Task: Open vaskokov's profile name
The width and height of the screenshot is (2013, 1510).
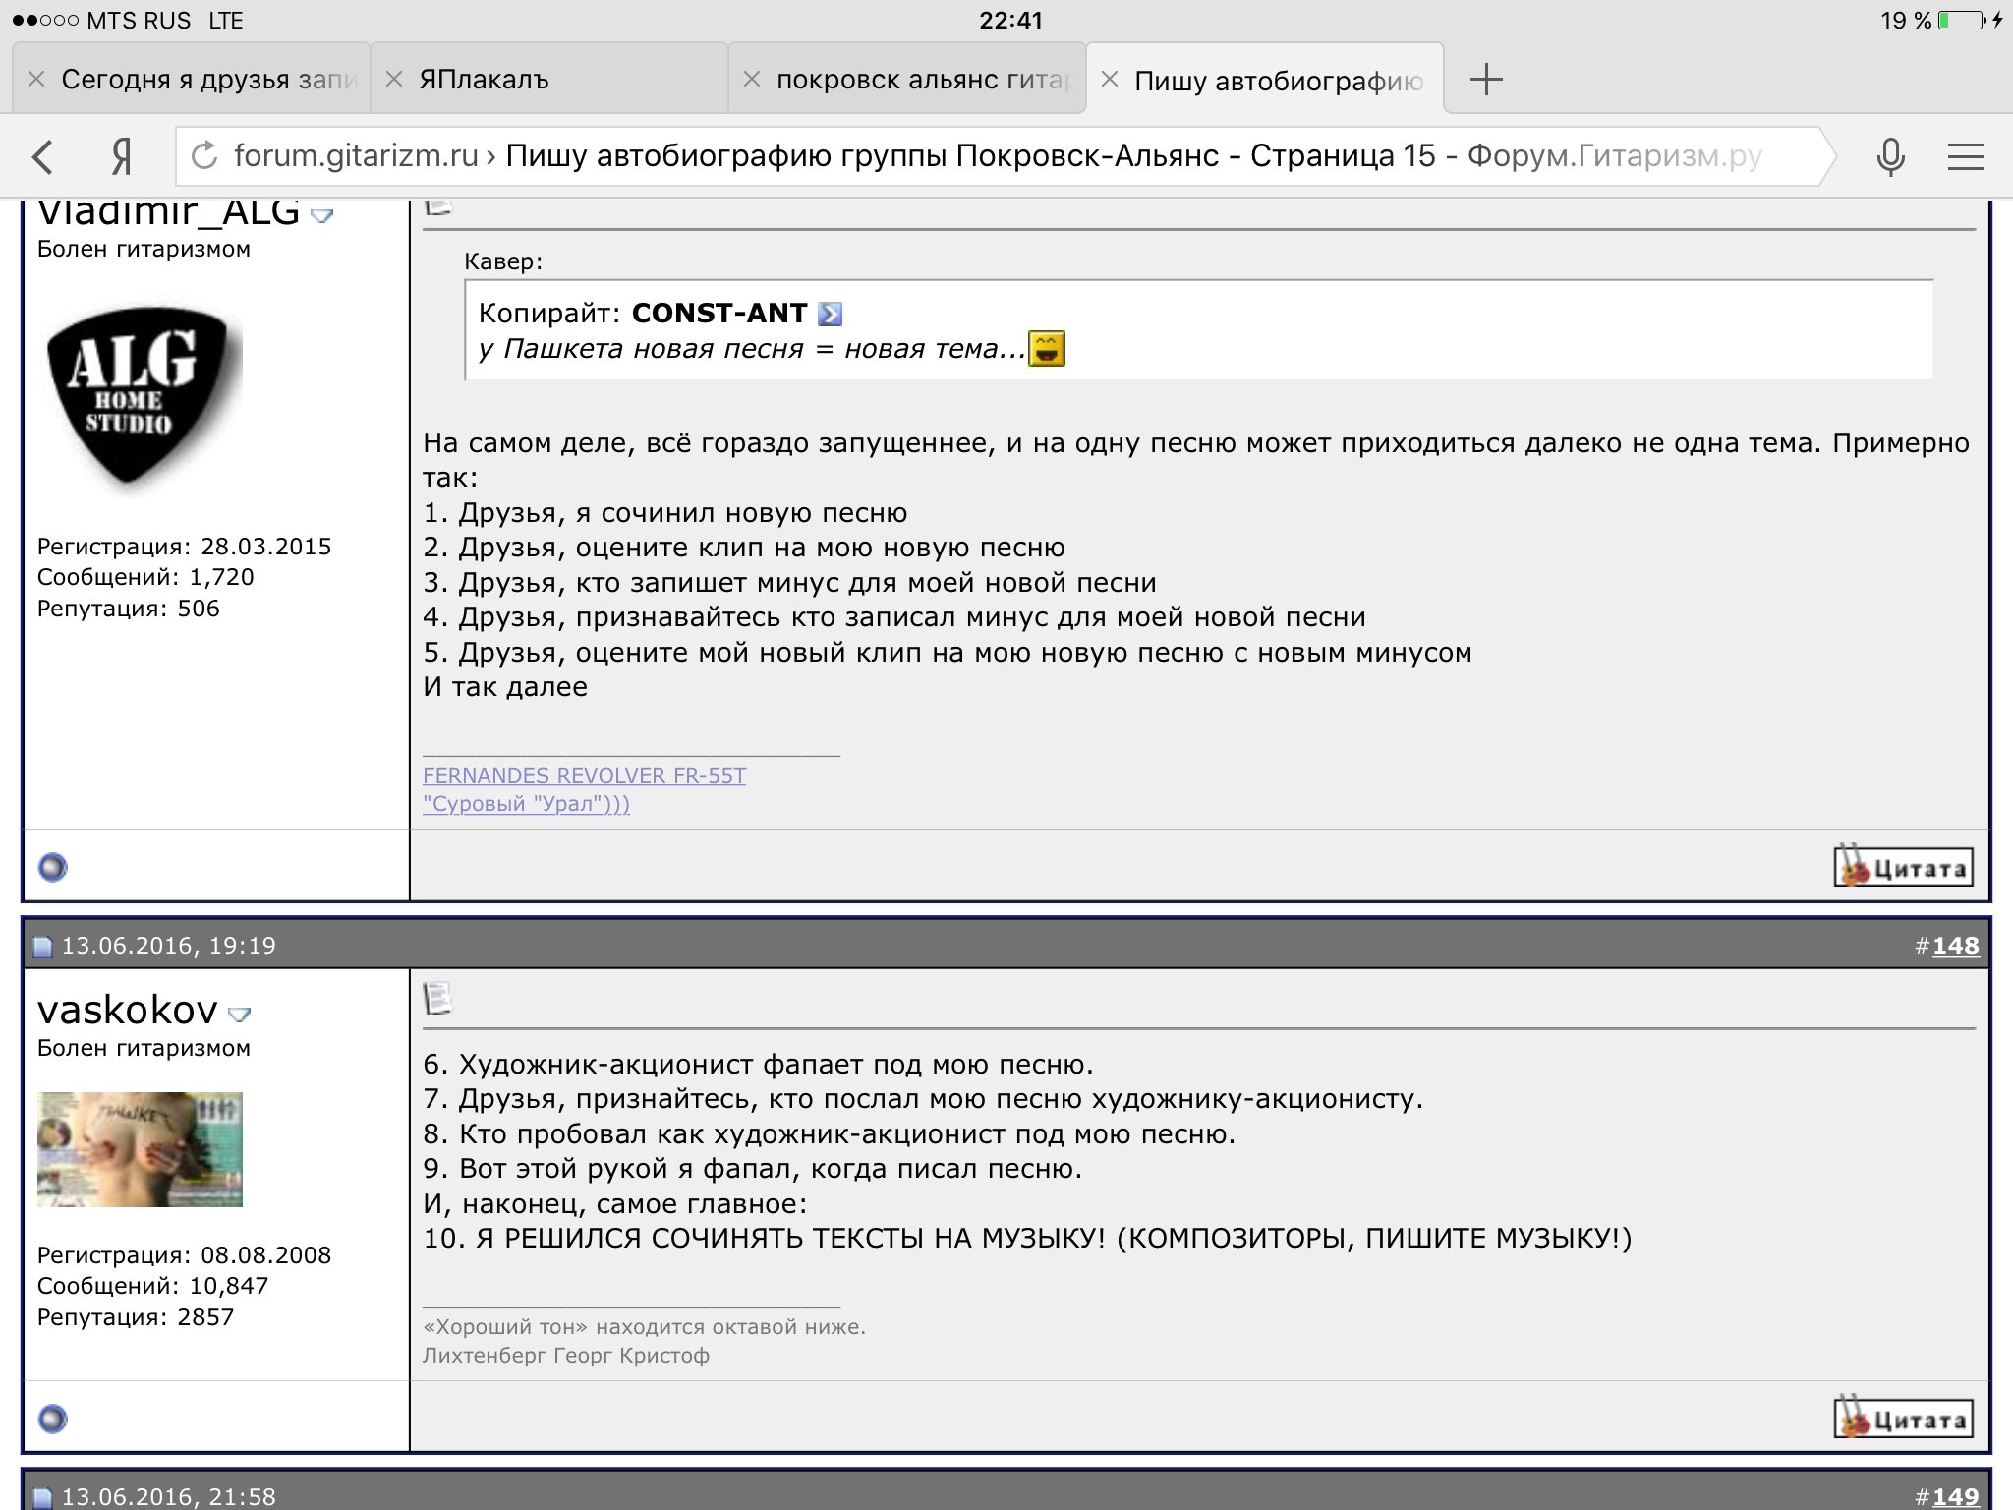Action: pos(127,1010)
